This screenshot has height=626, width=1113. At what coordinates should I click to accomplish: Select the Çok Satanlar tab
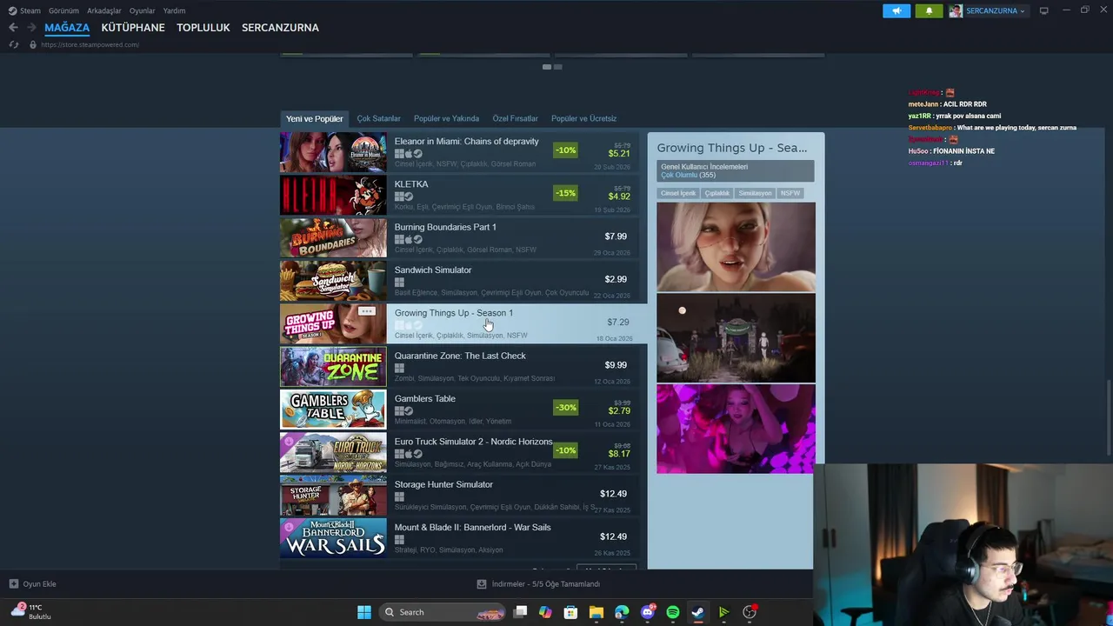click(x=379, y=118)
